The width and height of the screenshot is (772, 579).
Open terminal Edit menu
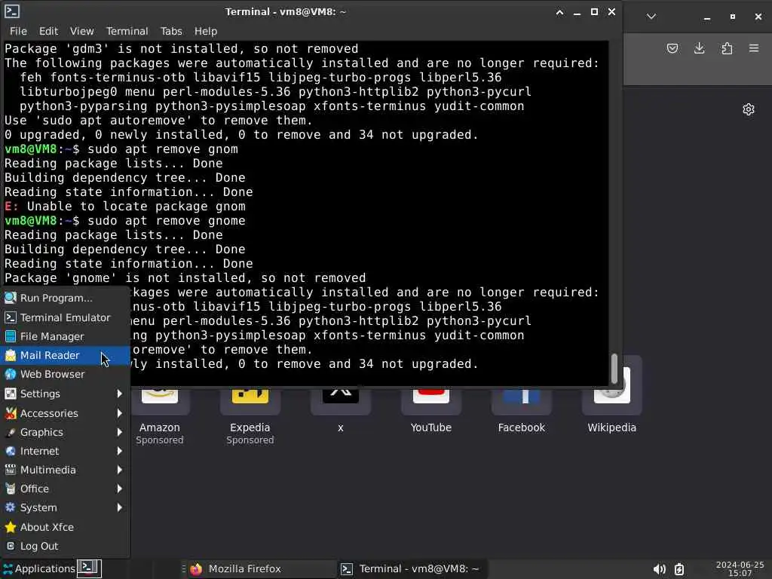coord(48,31)
